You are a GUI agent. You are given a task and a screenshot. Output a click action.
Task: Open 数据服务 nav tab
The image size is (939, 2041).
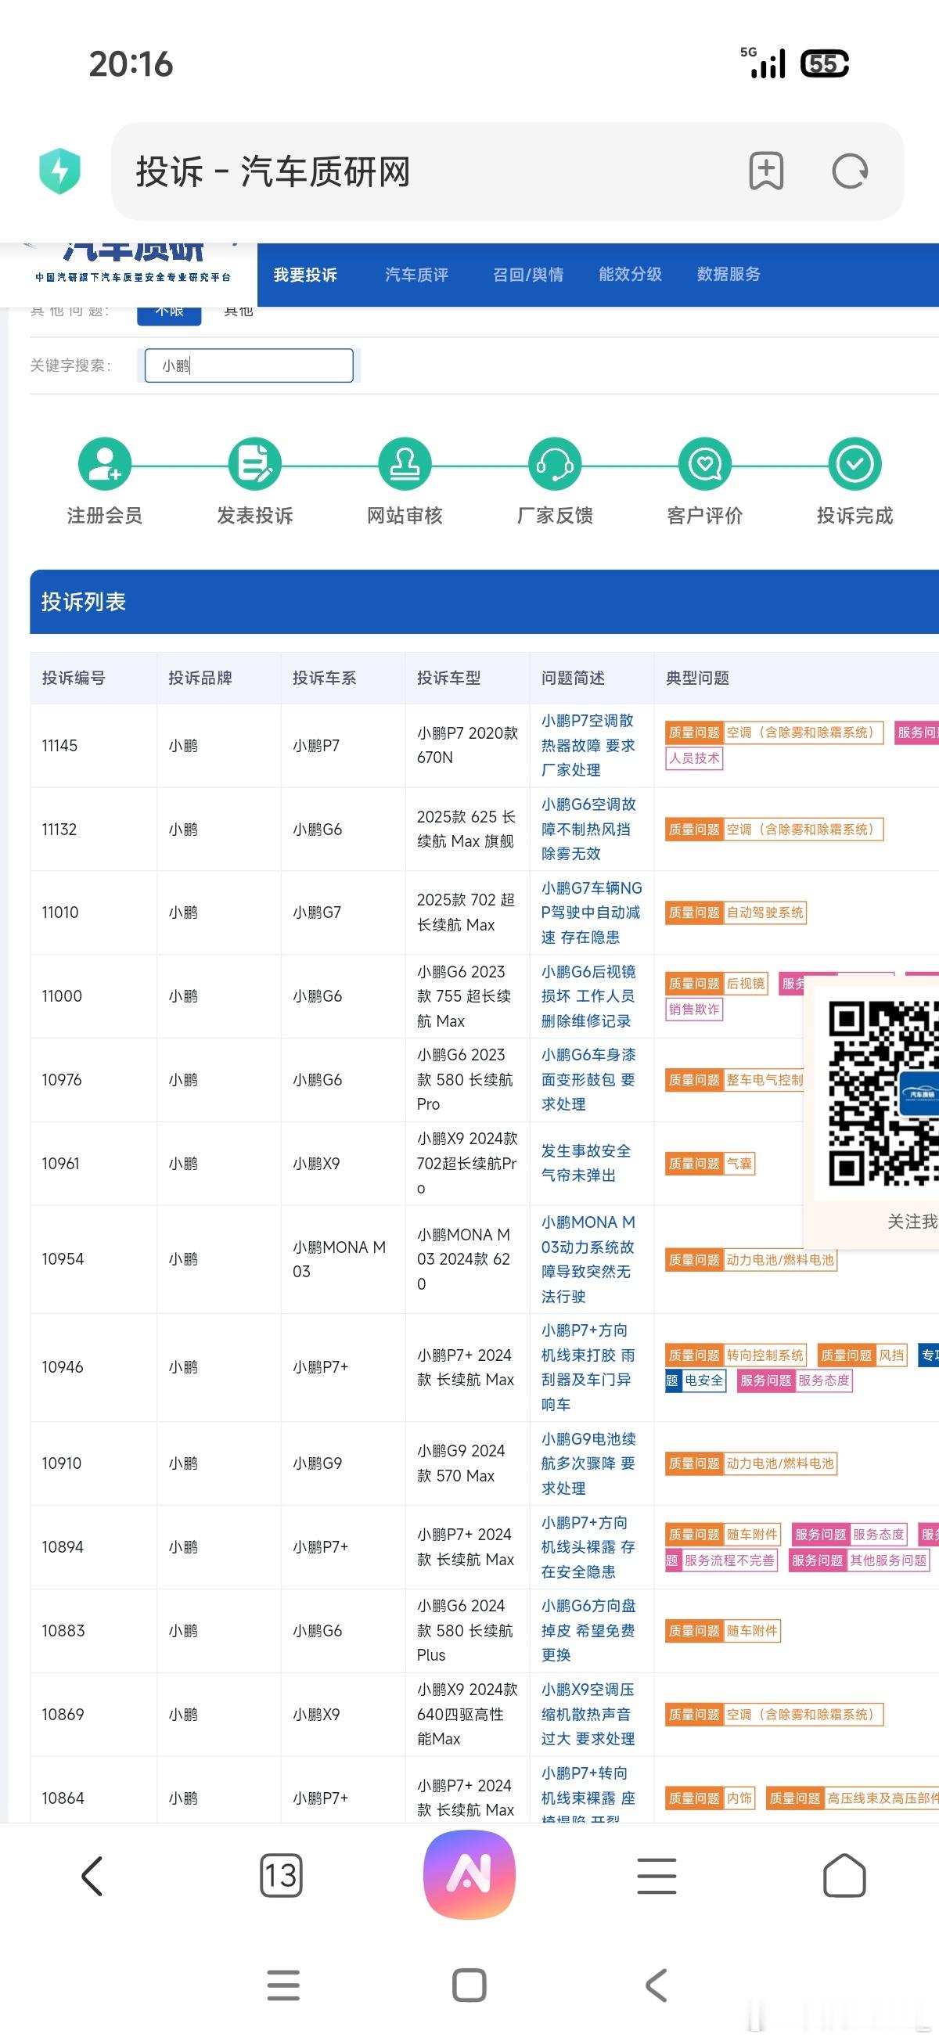pos(729,275)
